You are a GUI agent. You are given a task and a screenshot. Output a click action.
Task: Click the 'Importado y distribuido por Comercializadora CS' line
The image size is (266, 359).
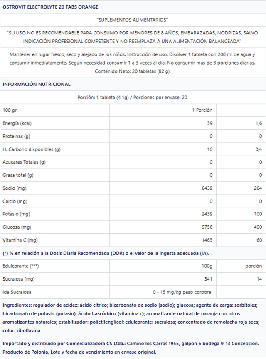(131, 344)
